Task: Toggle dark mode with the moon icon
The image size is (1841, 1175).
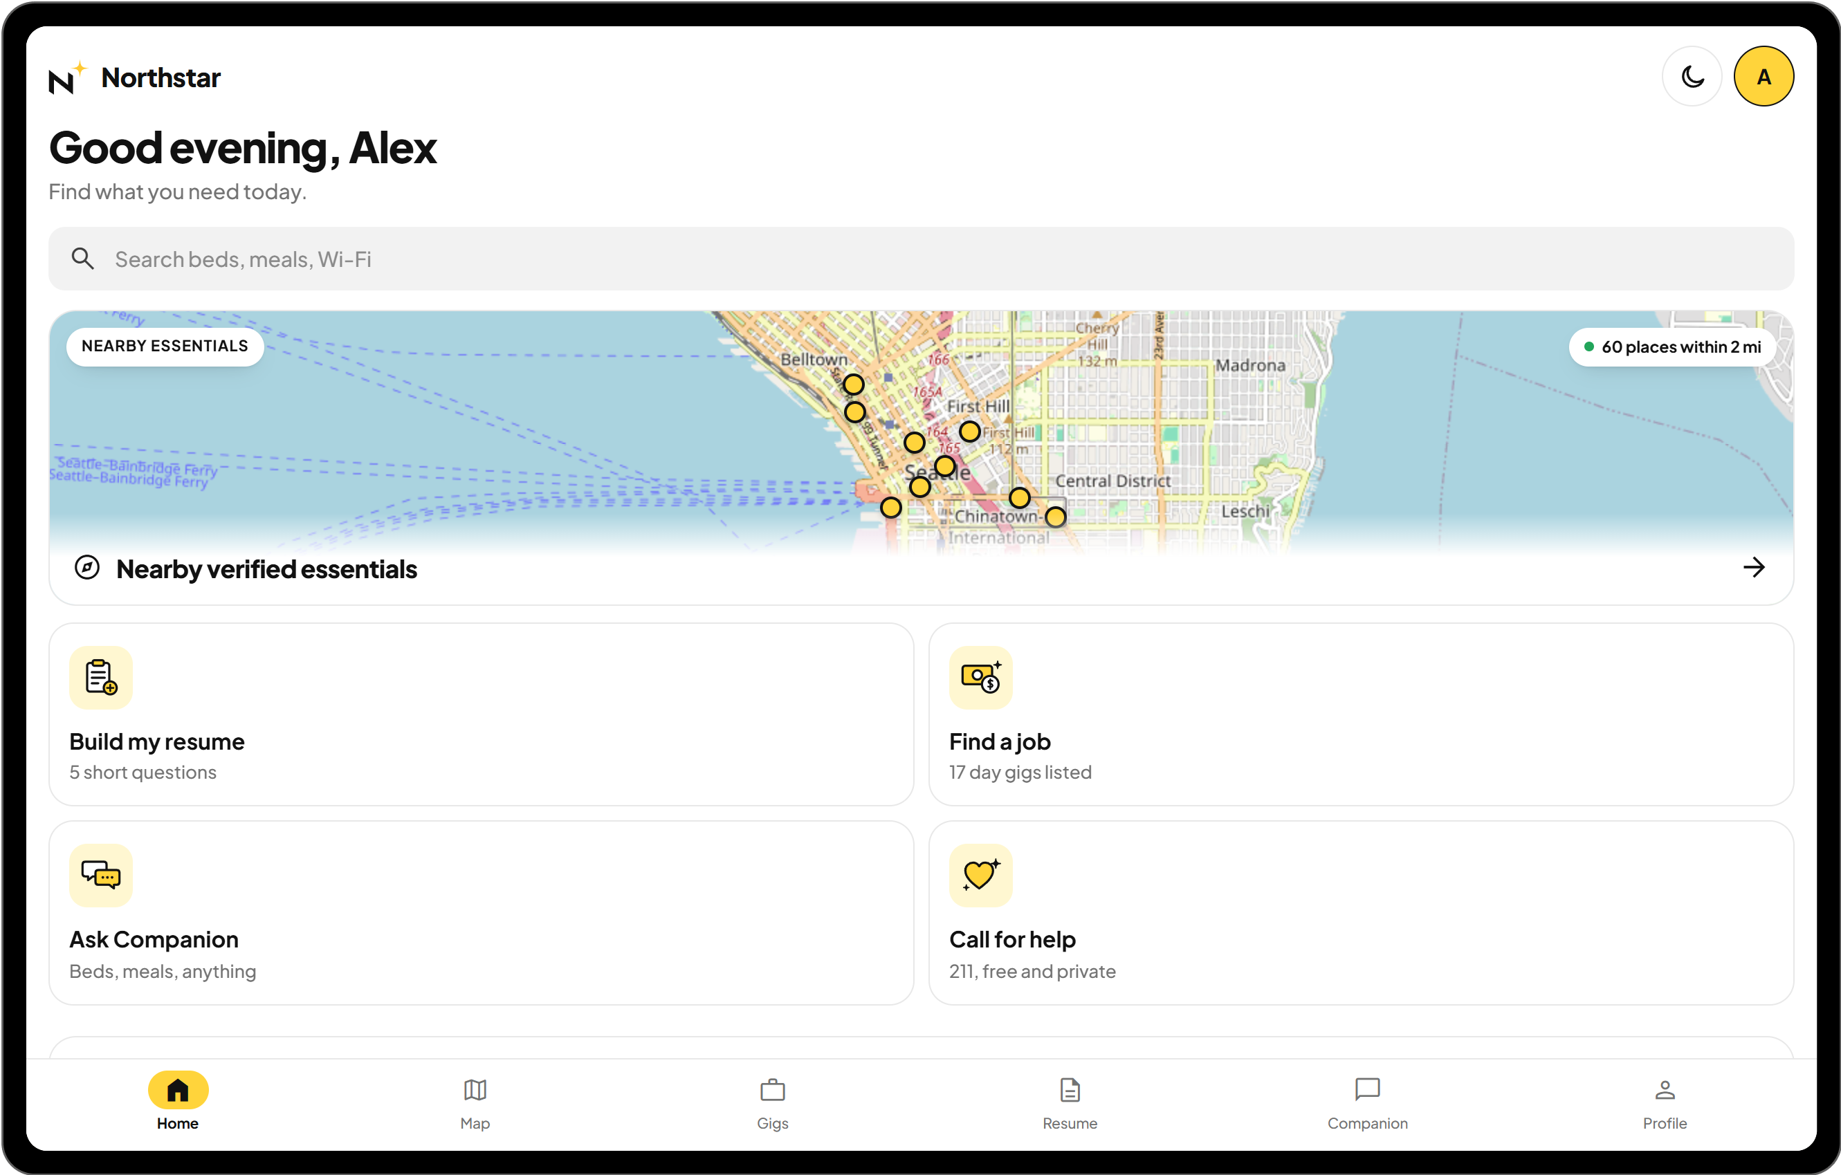Action: click(x=1692, y=77)
